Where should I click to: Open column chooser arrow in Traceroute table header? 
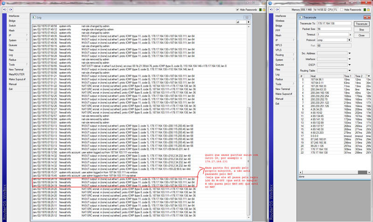tap(369, 76)
